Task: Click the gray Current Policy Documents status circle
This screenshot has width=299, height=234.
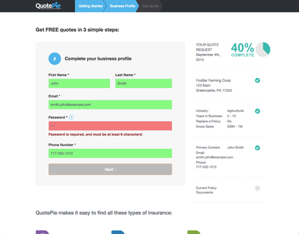Action: pos(257,188)
